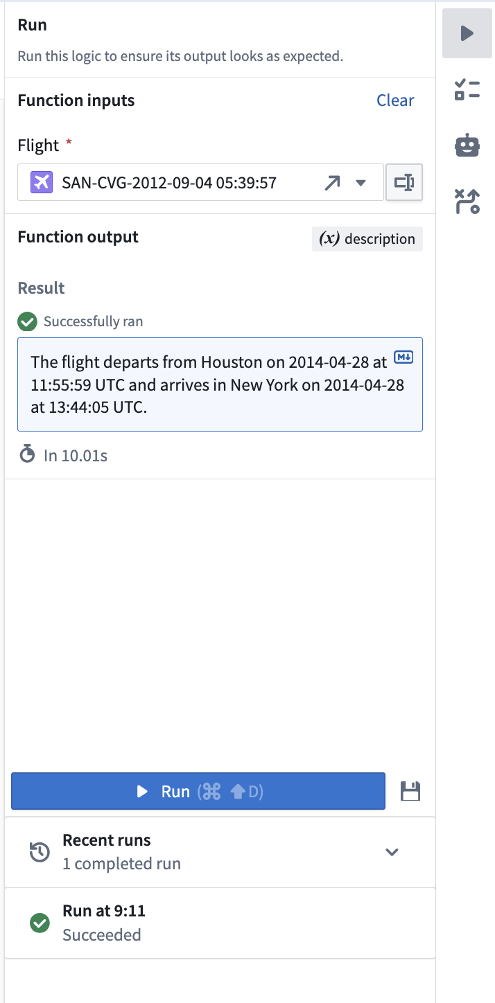Viewport: 495px width, 1003px height.
Task: Click the stopwatch icon next to run duration
Action: click(x=27, y=455)
